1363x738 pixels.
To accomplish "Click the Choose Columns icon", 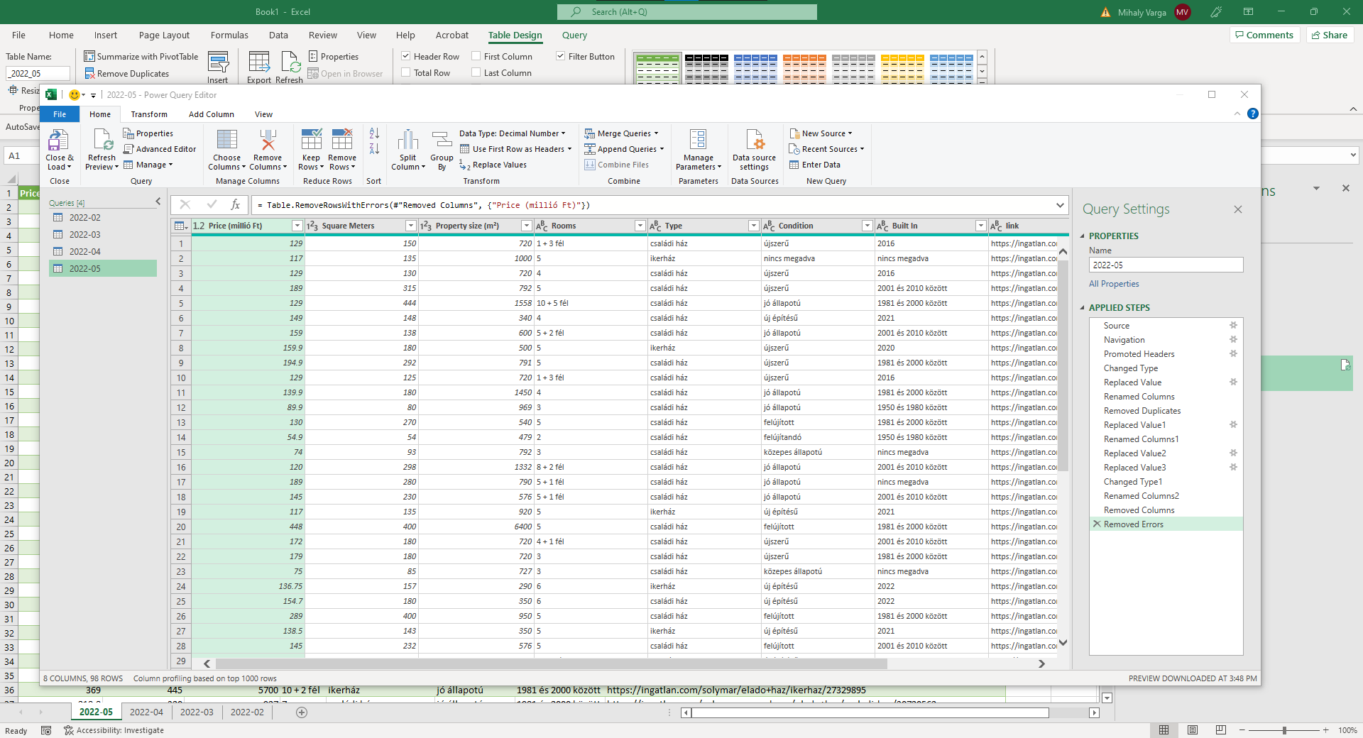I will pos(227,140).
